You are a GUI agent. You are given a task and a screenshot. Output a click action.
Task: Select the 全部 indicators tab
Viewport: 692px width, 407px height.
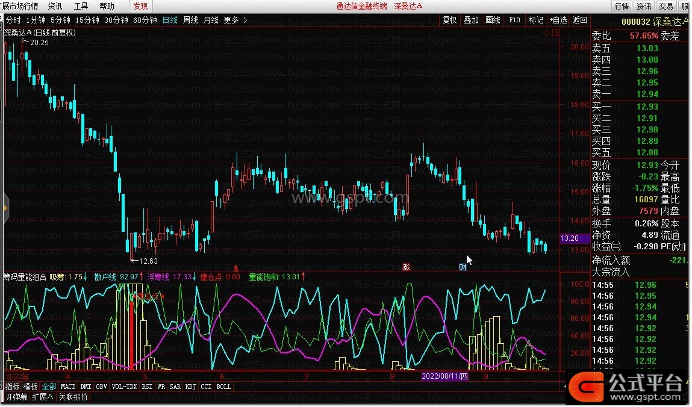click(49, 387)
